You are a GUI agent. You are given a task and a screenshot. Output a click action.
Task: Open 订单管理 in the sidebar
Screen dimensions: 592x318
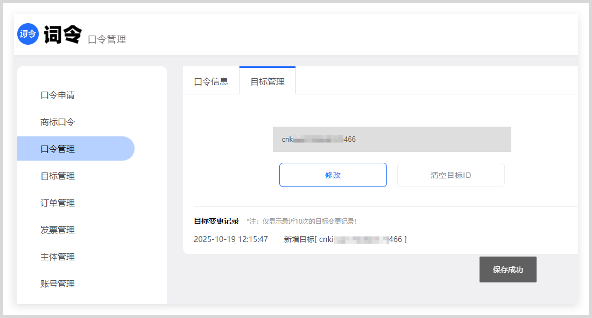pos(58,203)
